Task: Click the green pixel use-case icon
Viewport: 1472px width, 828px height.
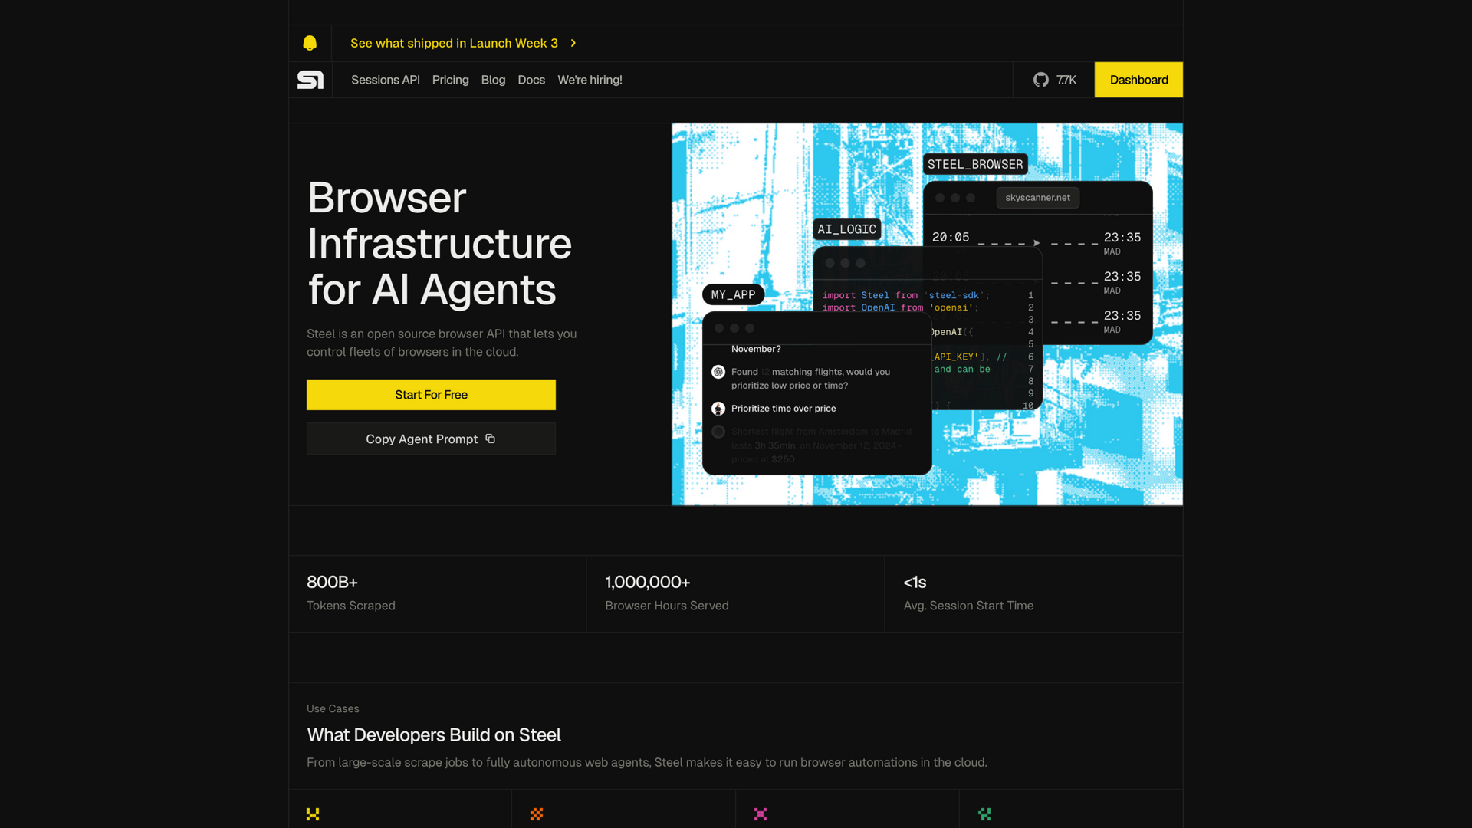Action: [x=984, y=814]
